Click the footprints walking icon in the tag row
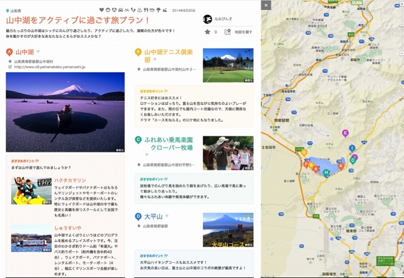Viewport: 404px width, 278px height. pyautogui.click(x=133, y=10)
